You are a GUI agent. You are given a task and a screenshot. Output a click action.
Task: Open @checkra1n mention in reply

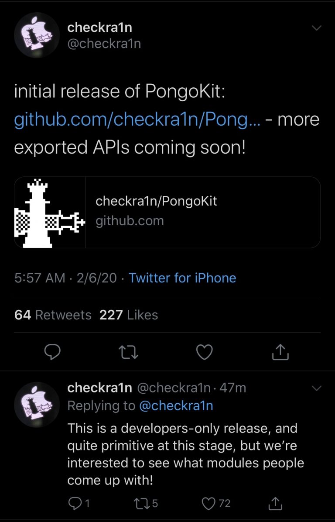pyautogui.click(x=176, y=405)
